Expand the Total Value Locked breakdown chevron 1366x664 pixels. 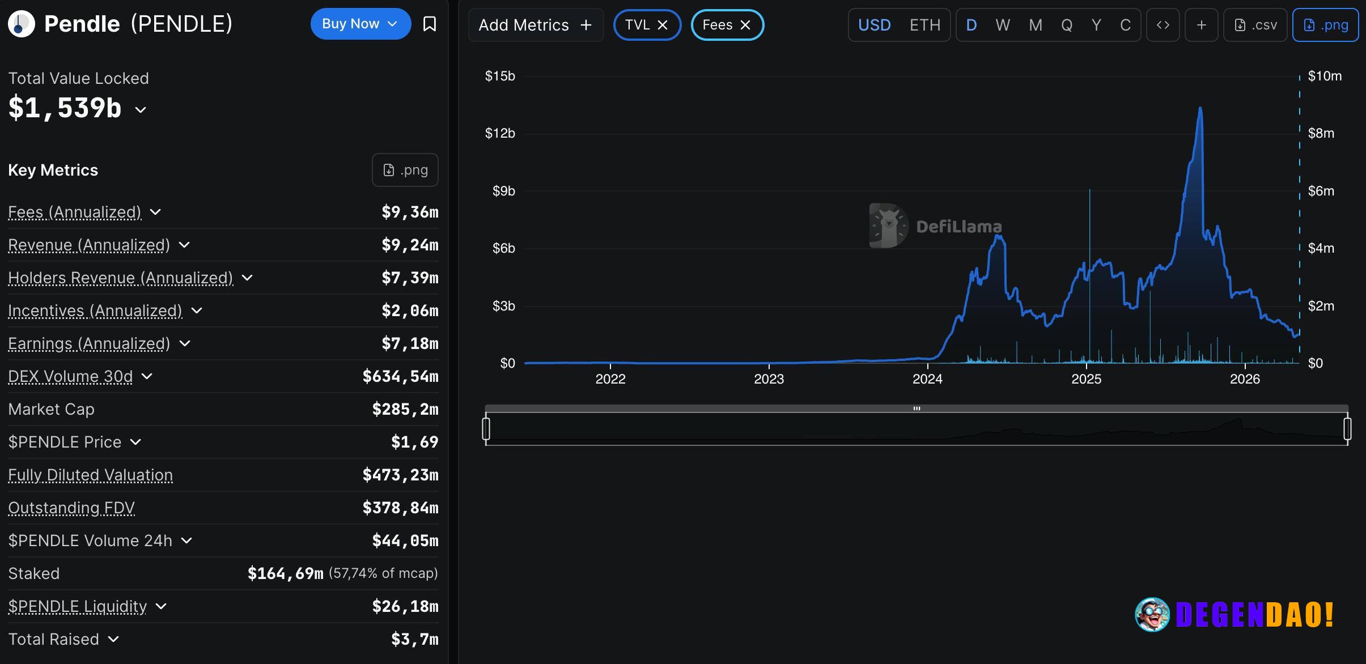point(141,110)
